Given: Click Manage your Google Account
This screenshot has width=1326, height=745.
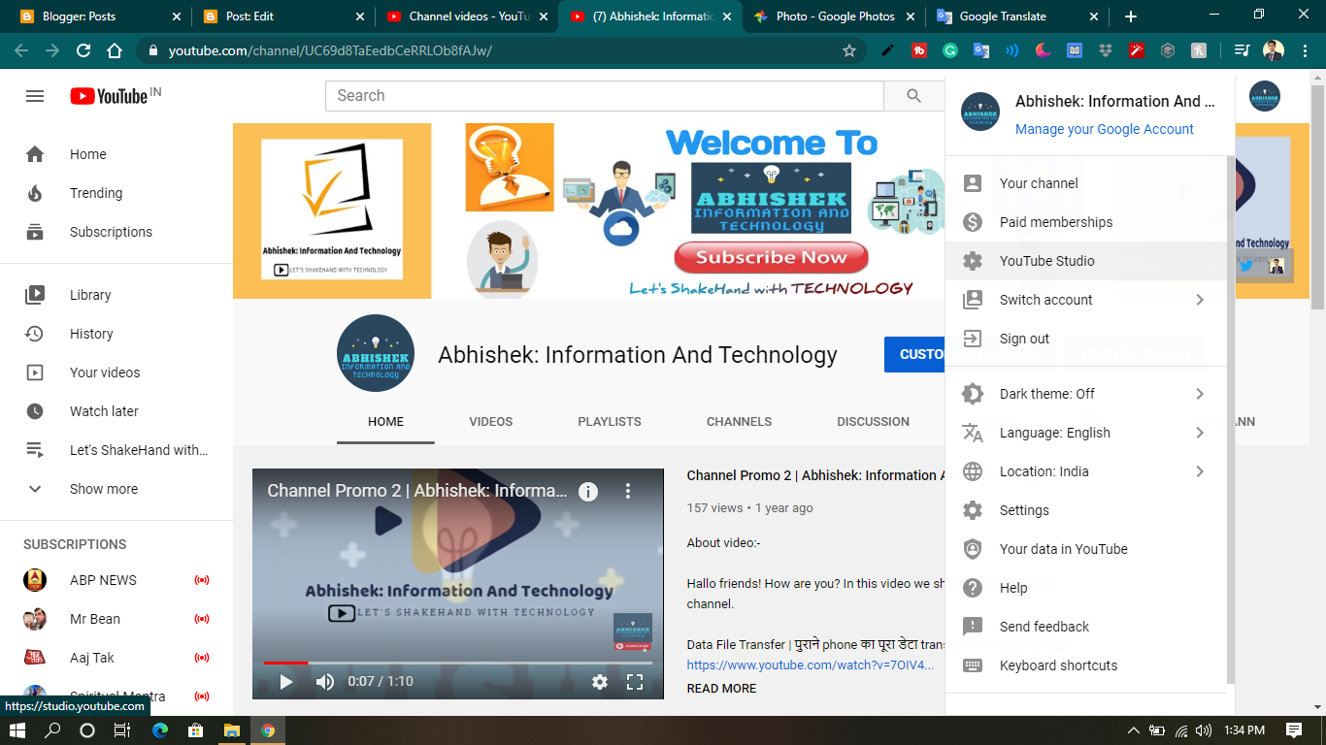Looking at the screenshot, I should pos(1105,129).
